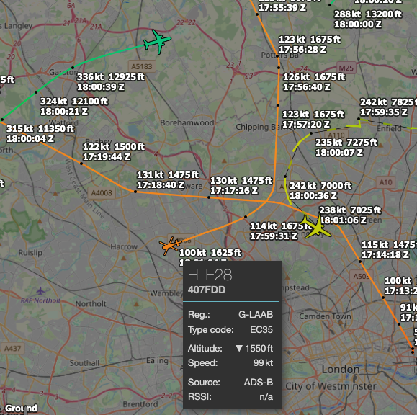Click track point dot at 17:59:31 Z

pos(246,217)
